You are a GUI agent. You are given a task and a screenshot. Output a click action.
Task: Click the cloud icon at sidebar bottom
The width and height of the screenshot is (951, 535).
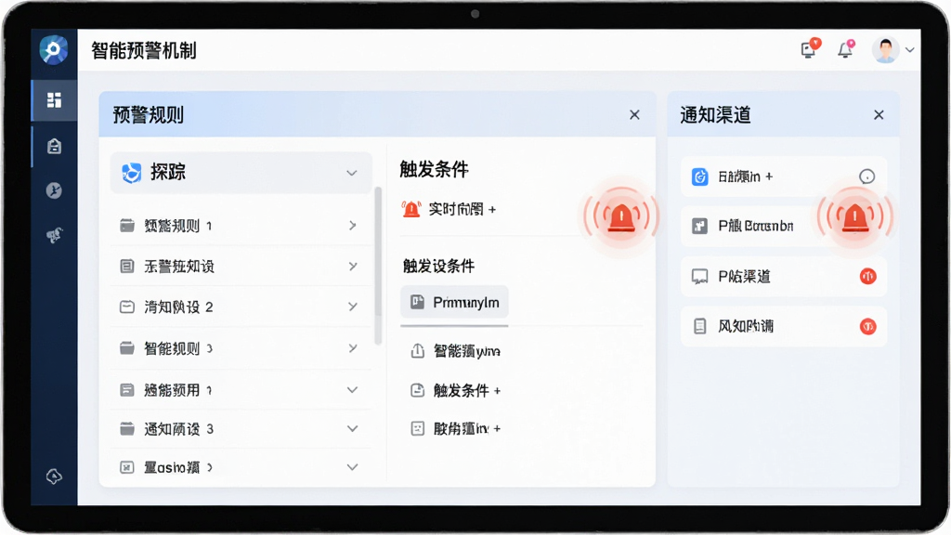coord(54,476)
